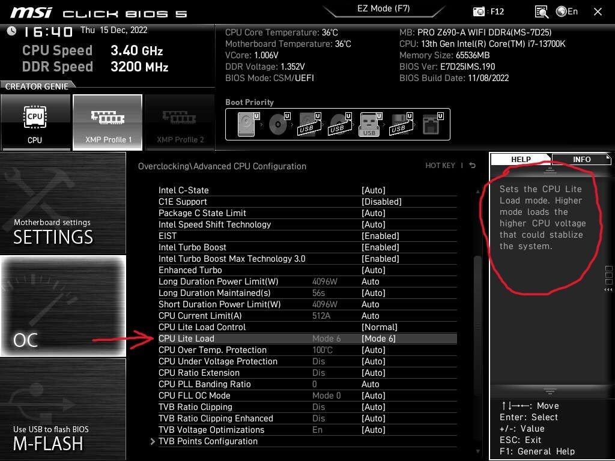Image resolution: width=615 pixels, height=461 pixels.
Task: Go back with the return arrow icon
Action: tap(473, 166)
